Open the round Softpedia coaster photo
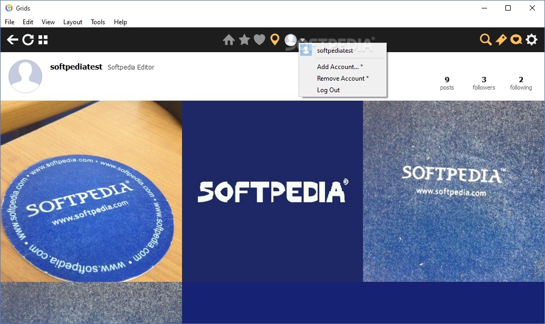This screenshot has width=545, height=324. tap(91, 191)
